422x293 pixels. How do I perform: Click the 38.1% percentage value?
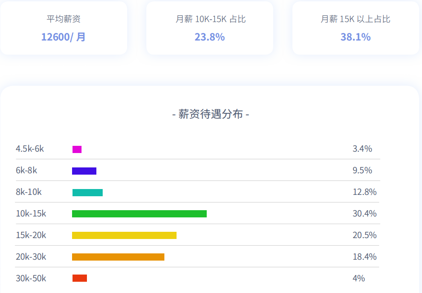pyautogui.click(x=356, y=37)
